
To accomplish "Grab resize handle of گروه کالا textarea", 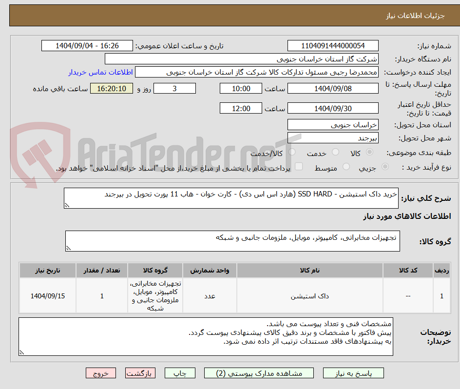I will (x=68, y=248).
